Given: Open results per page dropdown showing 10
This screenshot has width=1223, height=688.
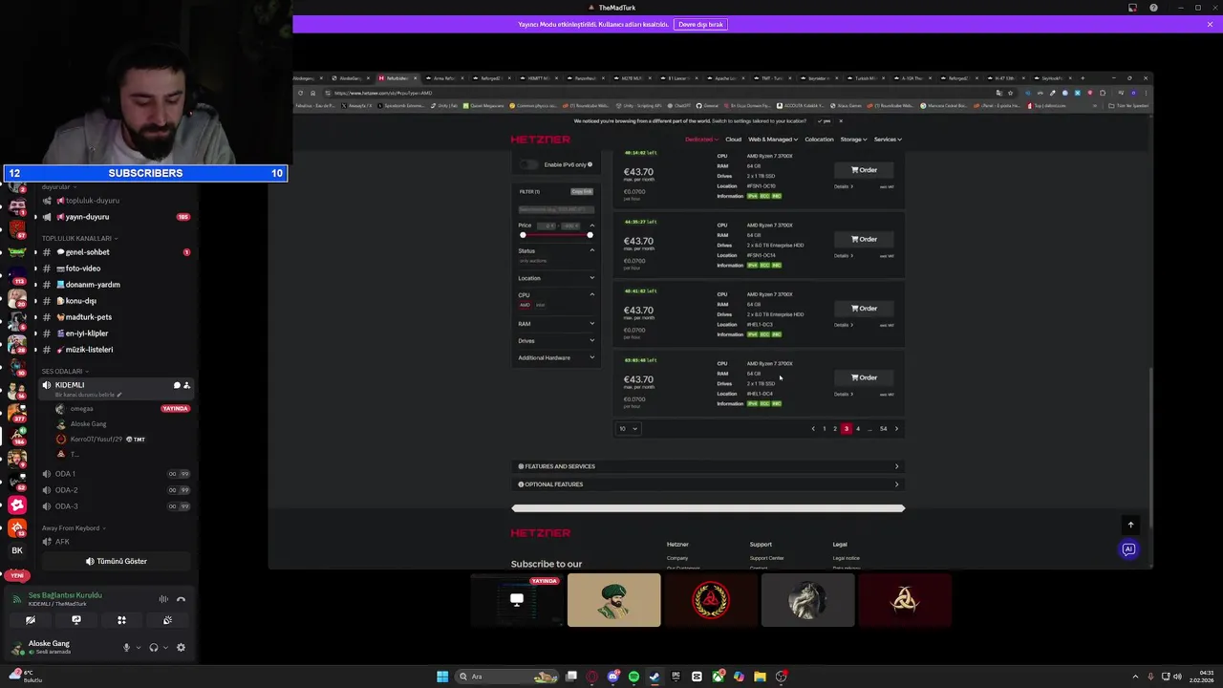Looking at the screenshot, I should 628,428.
